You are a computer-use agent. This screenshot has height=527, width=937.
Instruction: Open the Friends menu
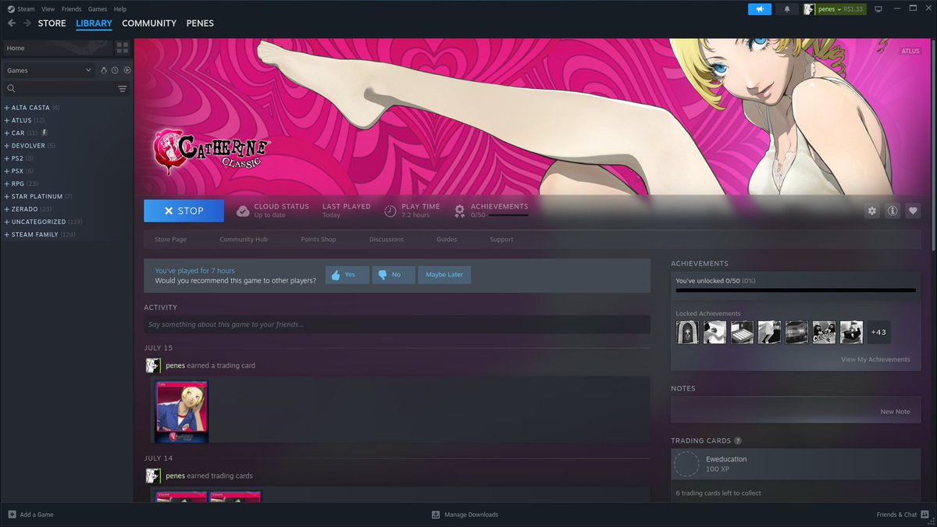coord(71,9)
